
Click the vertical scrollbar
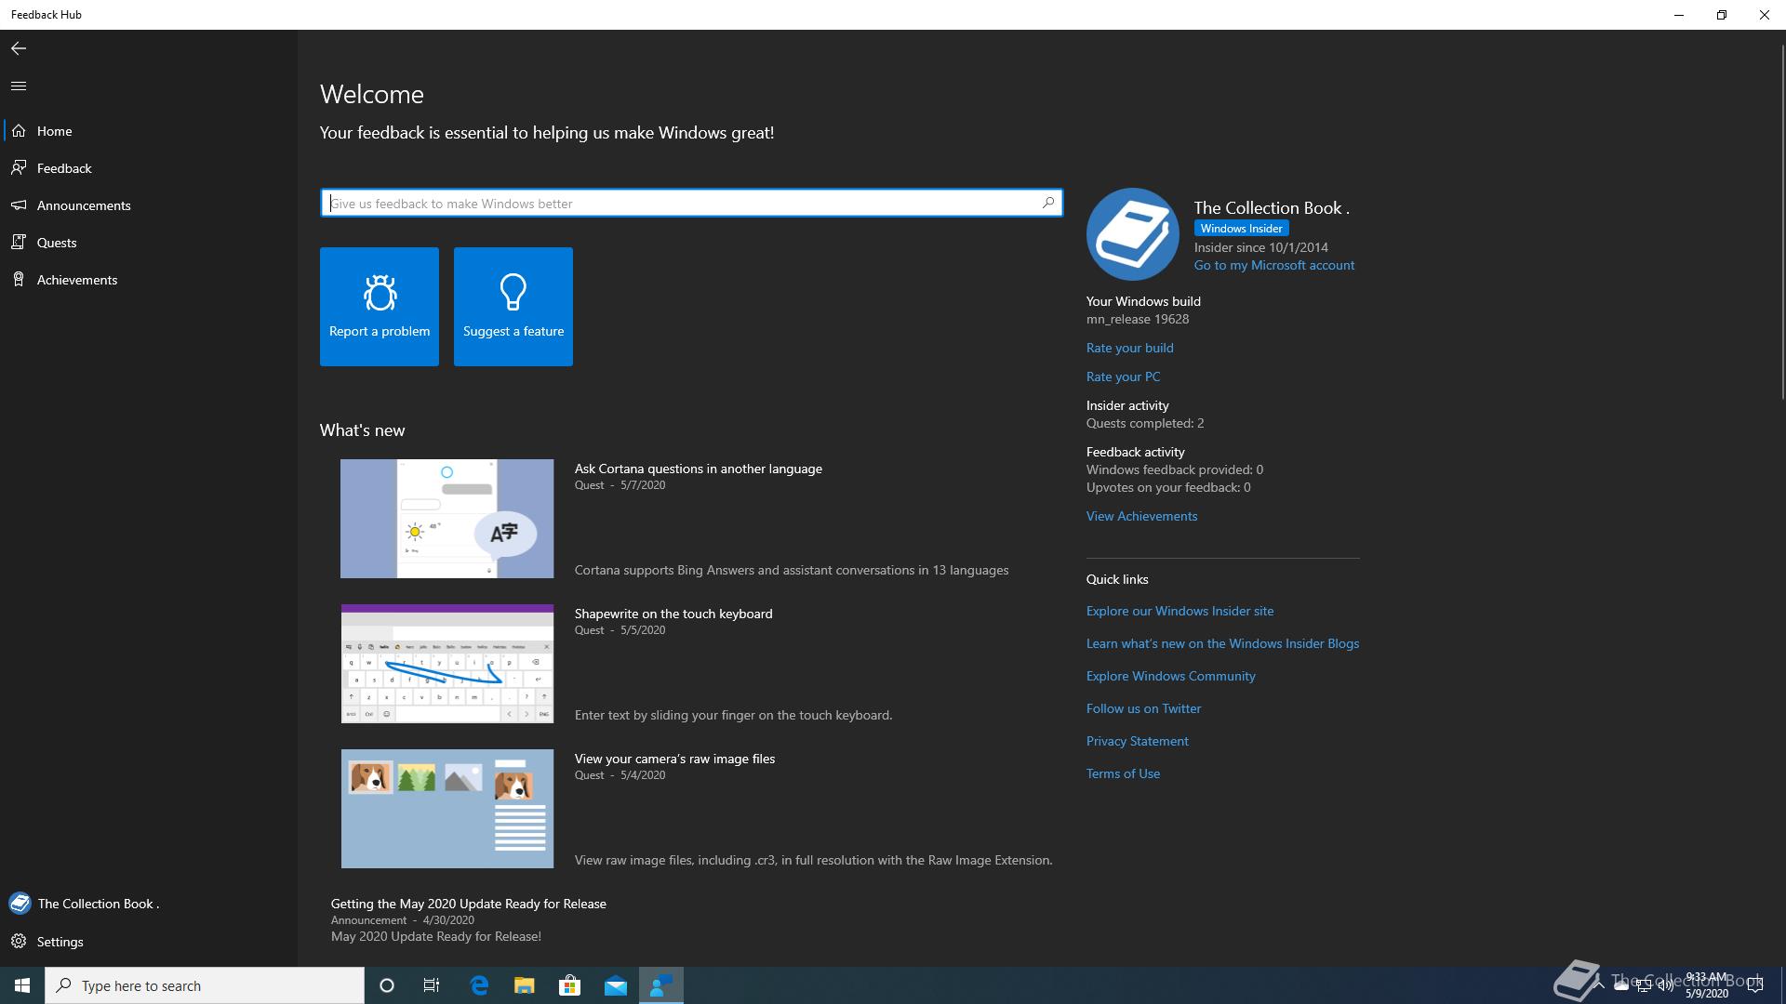1781,223
